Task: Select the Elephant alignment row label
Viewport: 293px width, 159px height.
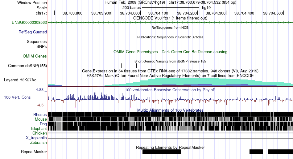Action: pyautogui.click(x=39, y=129)
